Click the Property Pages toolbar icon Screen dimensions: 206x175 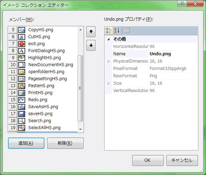click(127, 30)
